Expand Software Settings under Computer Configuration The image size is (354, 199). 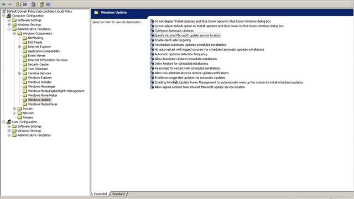tap(9, 20)
